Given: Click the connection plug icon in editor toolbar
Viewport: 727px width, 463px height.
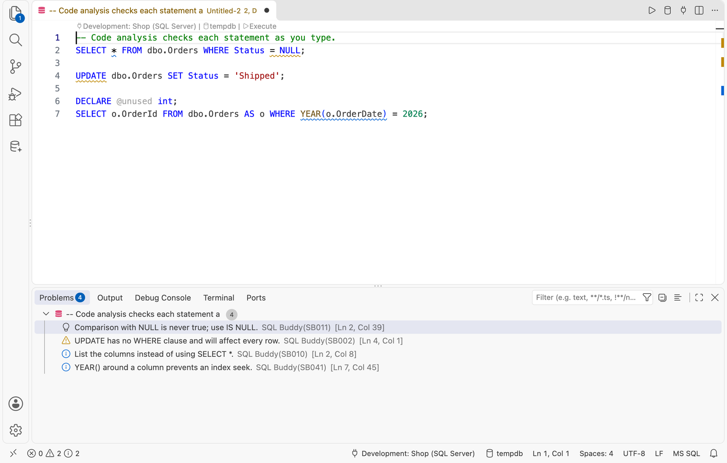Looking at the screenshot, I should [x=683, y=10].
